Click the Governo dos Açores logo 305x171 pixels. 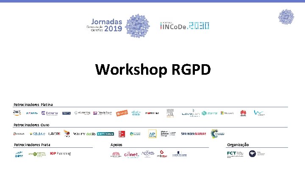pos(179,154)
